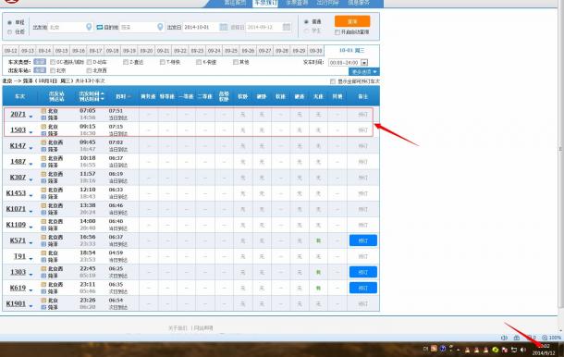This screenshot has width=564, height=357.
Task: Expand the details arrow beside train 2071
Action: pyautogui.click(x=31, y=117)
